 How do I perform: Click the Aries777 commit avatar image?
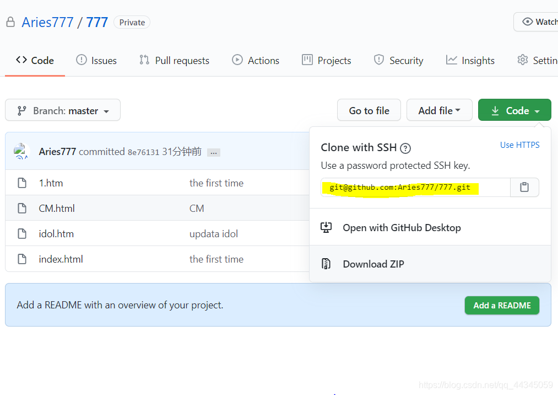[x=20, y=151]
